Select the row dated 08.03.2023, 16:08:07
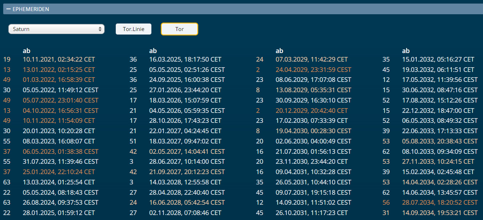Image resolution: width=483 pixels, height=220 pixels. [x=59, y=141]
